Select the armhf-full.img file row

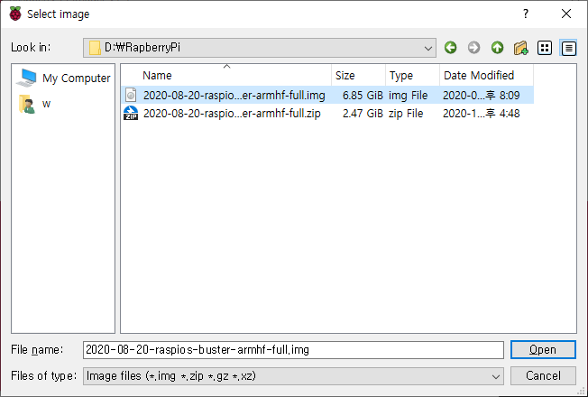point(327,95)
